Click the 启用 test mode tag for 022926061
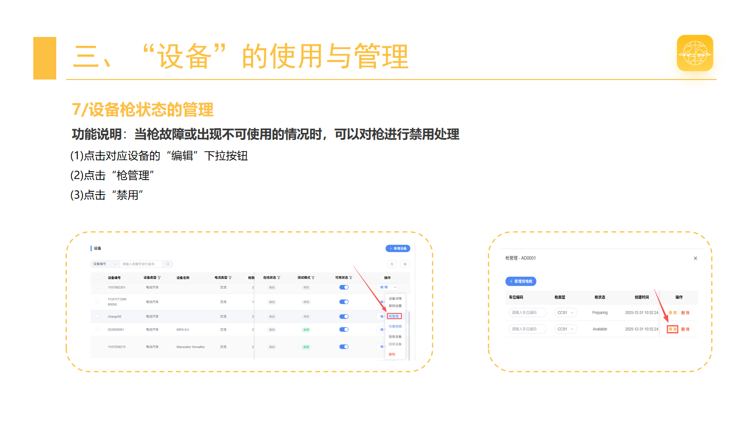This screenshot has width=750, height=421. [306, 330]
